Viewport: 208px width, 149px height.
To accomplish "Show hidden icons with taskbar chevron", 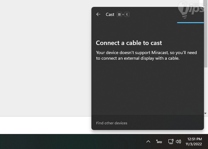I will 148,142.
